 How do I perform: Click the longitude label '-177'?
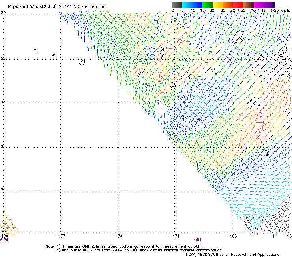(x=60, y=236)
